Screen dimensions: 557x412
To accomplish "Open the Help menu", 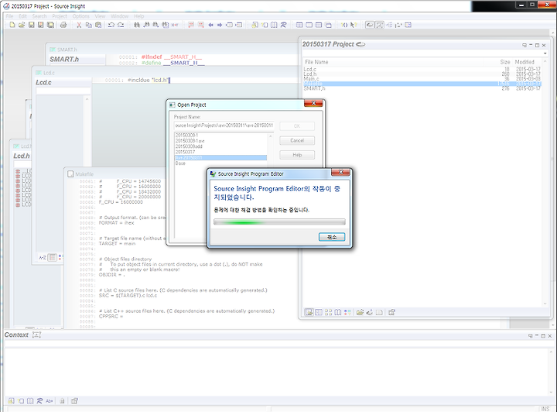I will point(139,16).
